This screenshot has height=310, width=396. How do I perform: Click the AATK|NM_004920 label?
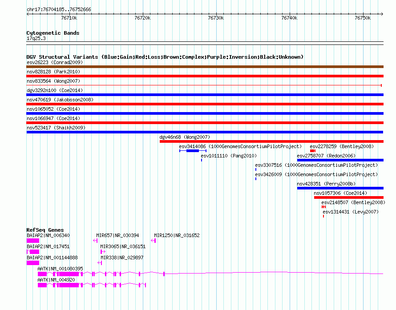56,280
